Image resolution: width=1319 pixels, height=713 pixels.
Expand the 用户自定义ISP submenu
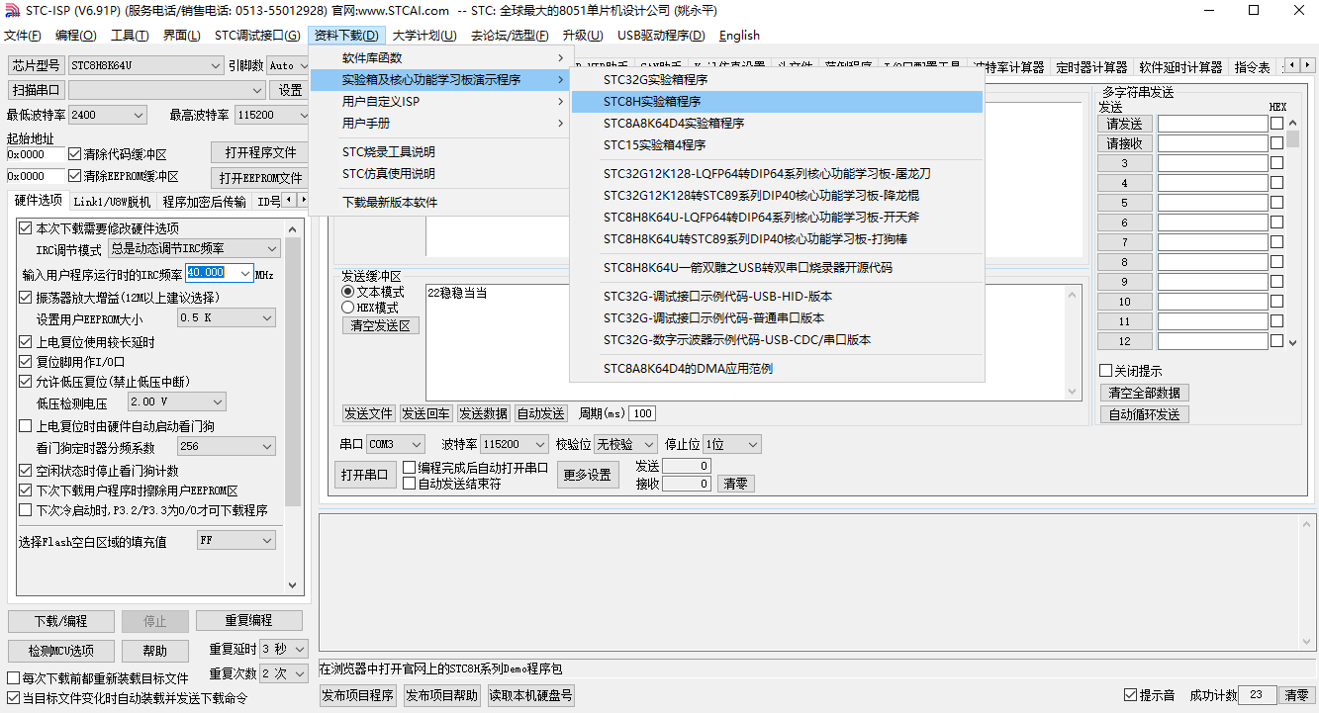439,102
